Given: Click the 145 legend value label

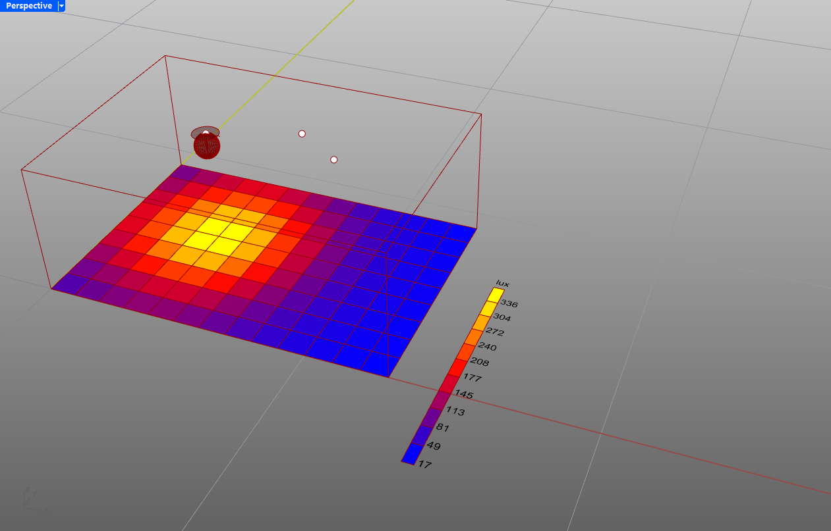Looking at the screenshot, I should pyautogui.click(x=464, y=395).
